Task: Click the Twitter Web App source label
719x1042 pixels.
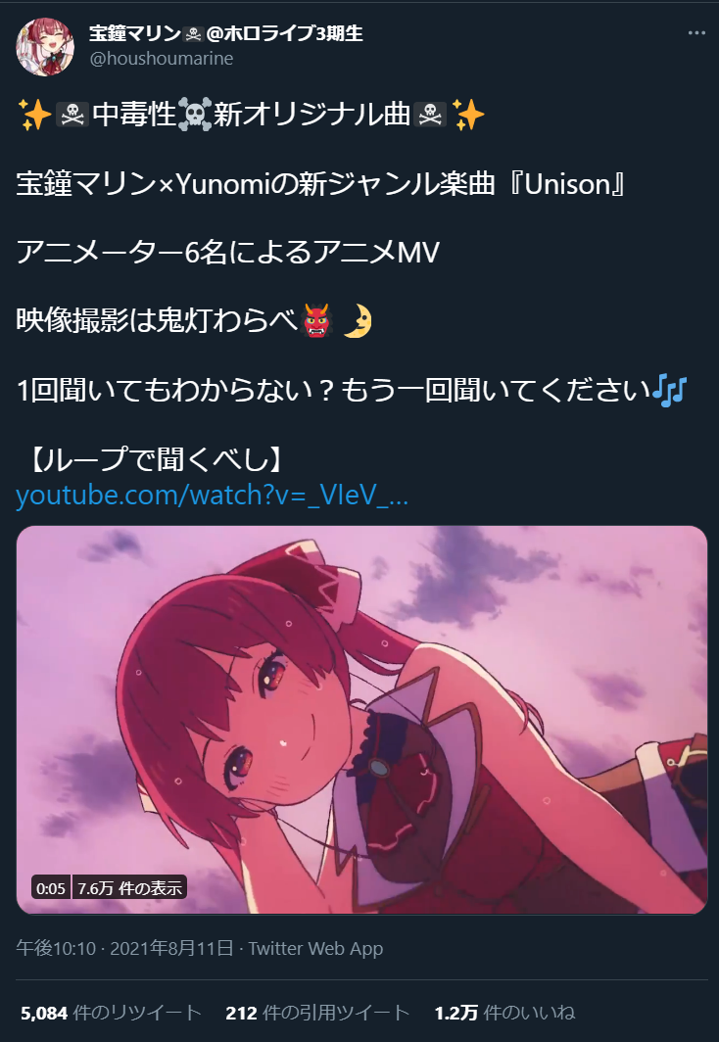Action: pyautogui.click(x=315, y=948)
